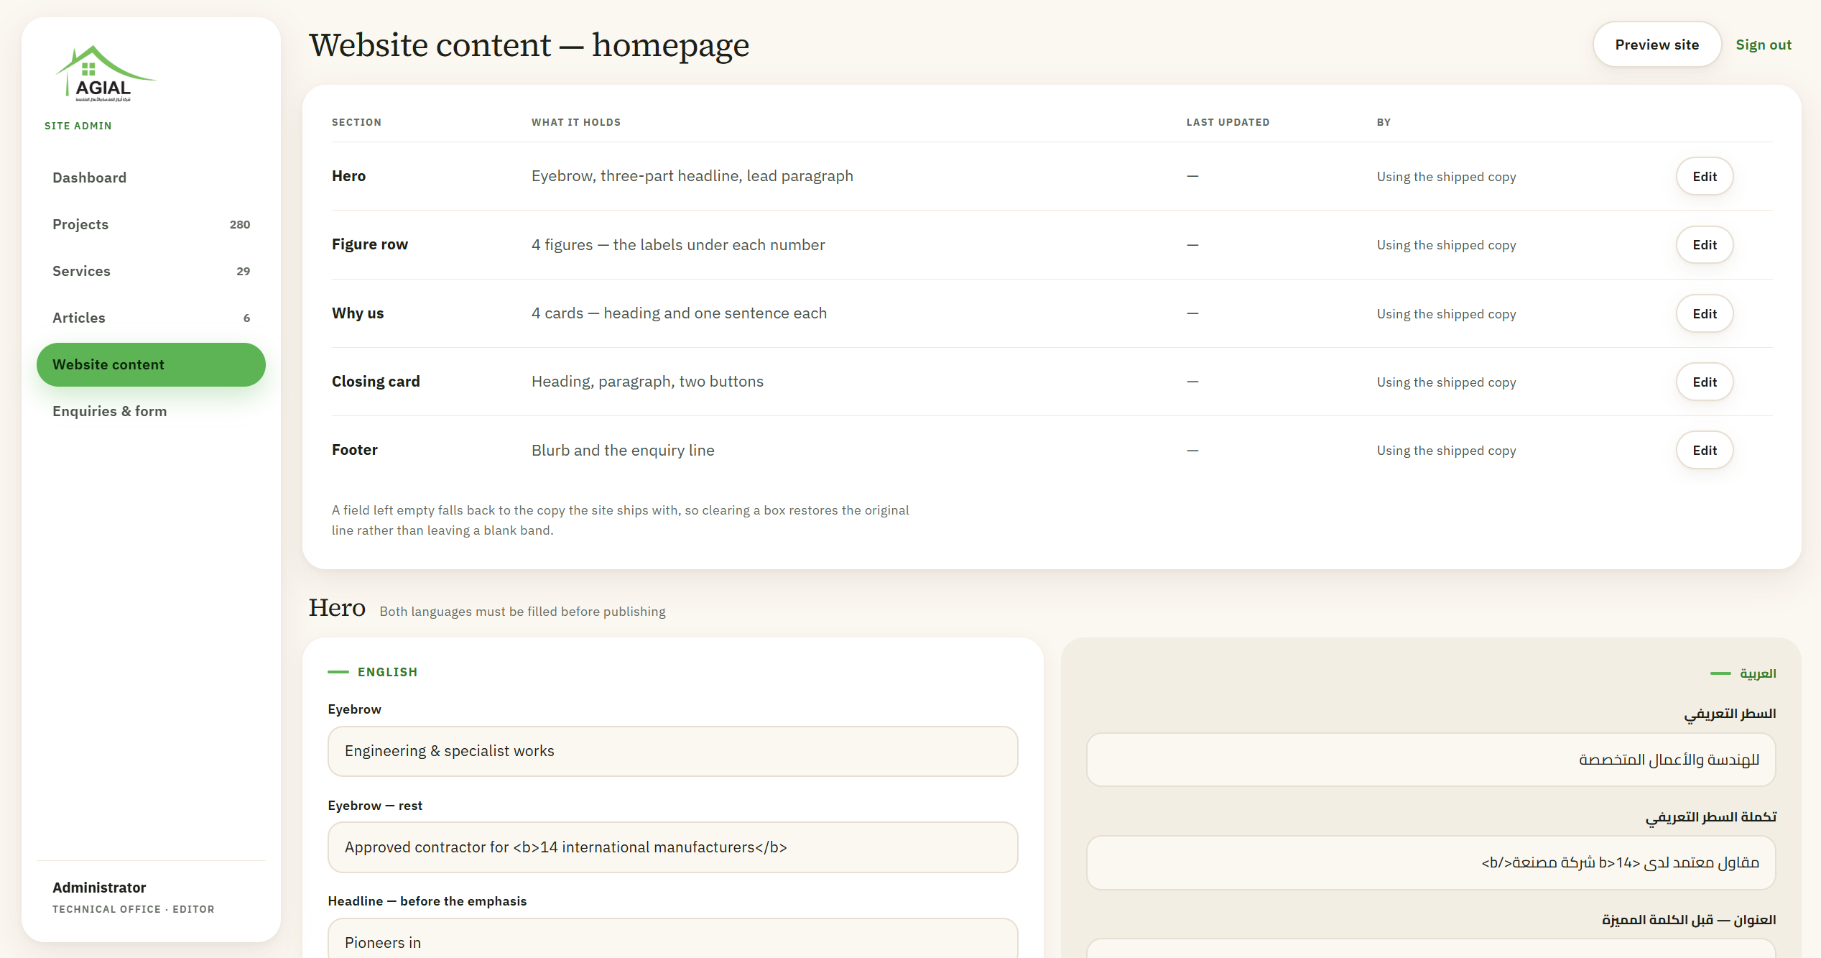1821x958 pixels.
Task: Click the Headline before the emphasis field
Action: point(672,938)
